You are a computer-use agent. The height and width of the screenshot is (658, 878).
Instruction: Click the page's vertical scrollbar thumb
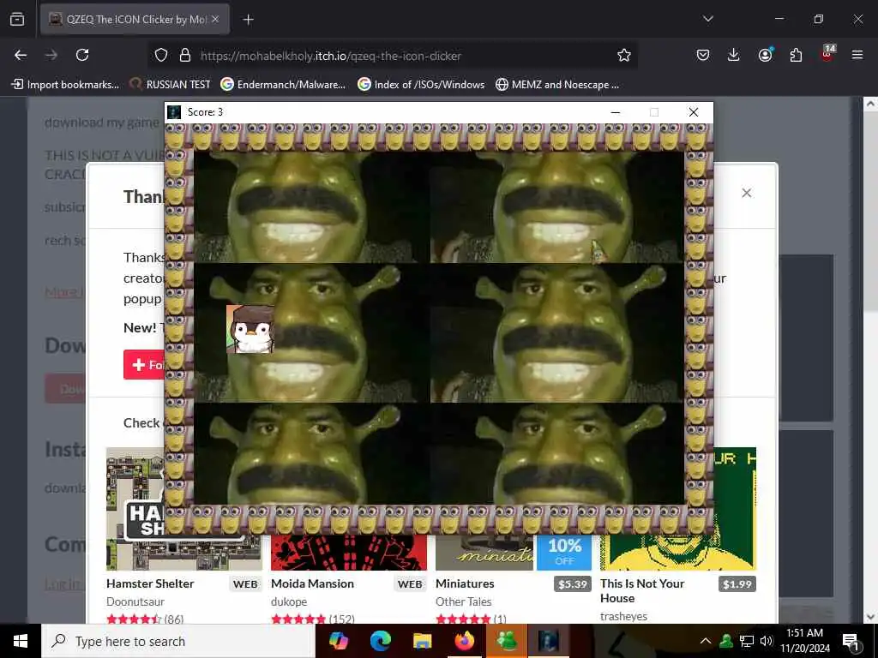tap(870, 212)
